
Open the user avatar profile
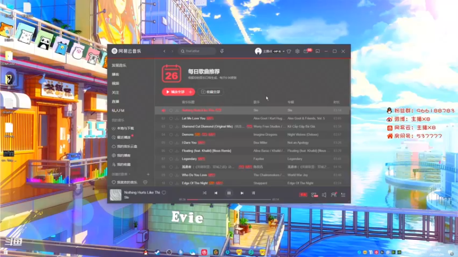(x=258, y=51)
